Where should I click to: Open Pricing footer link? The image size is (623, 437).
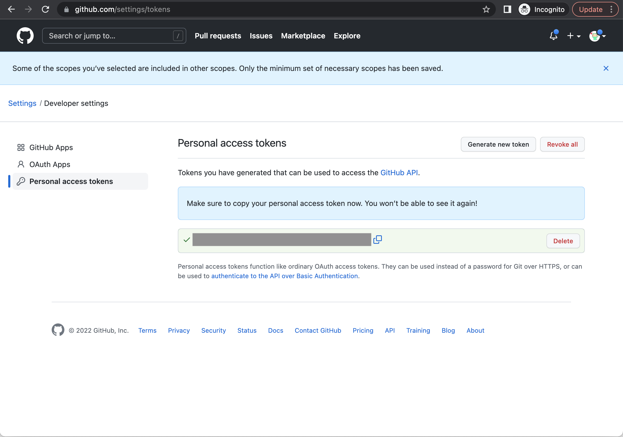pyautogui.click(x=363, y=330)
